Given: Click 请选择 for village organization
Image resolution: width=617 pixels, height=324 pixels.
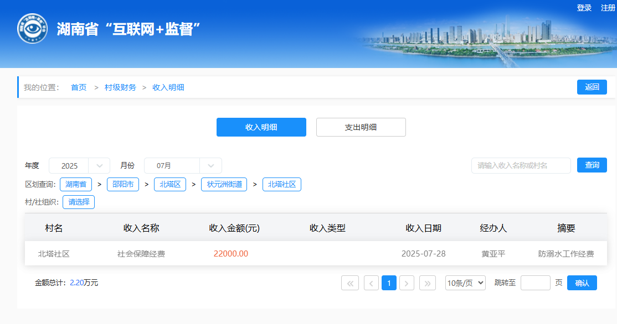Looking at the screenshot, I should pos(79,202).
